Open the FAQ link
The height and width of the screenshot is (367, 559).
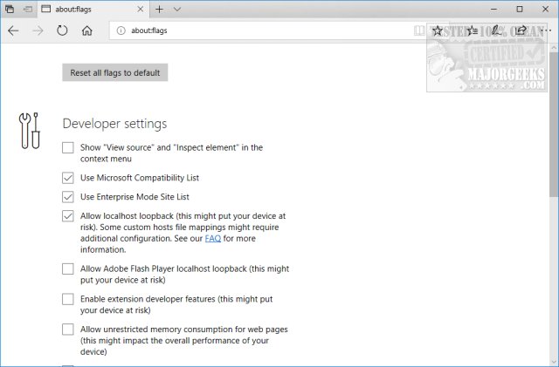coord(212,237)
